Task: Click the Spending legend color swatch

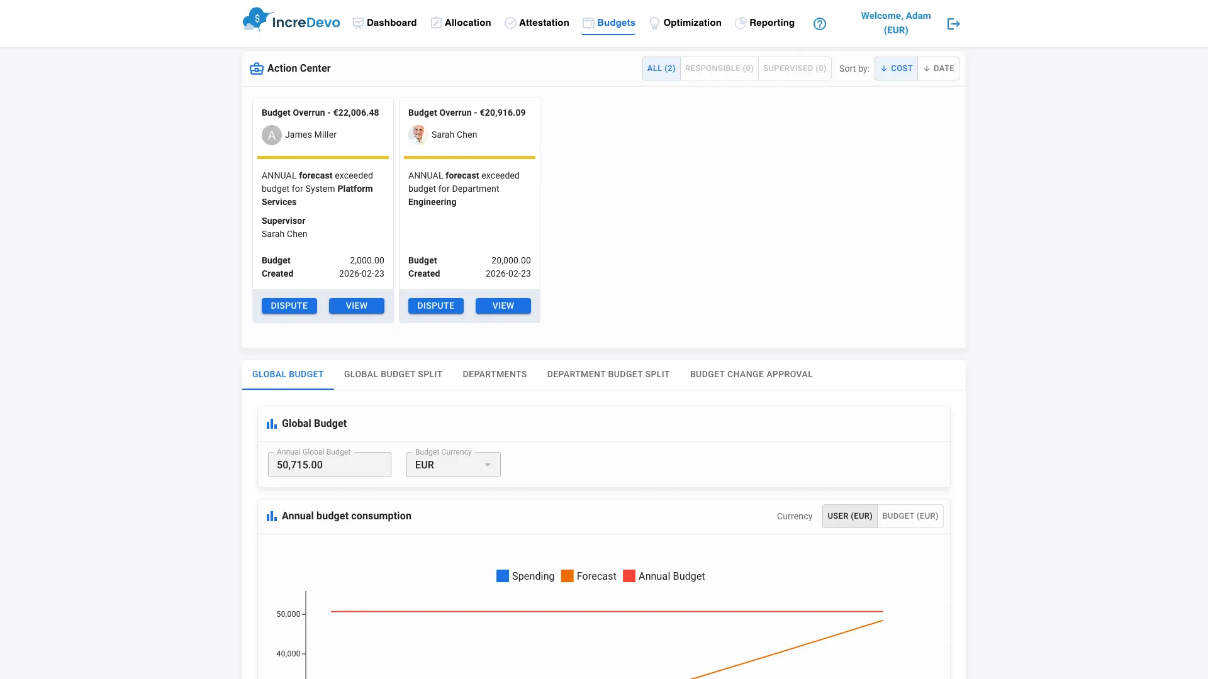Action: (502, 575)
